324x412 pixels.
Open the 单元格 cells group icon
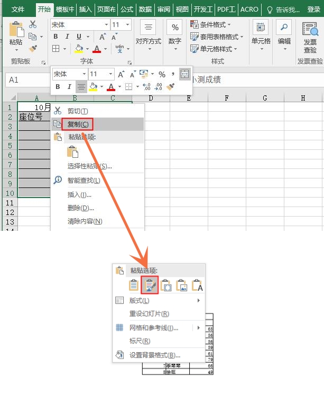pyautogui.click(x=261, y=27)
